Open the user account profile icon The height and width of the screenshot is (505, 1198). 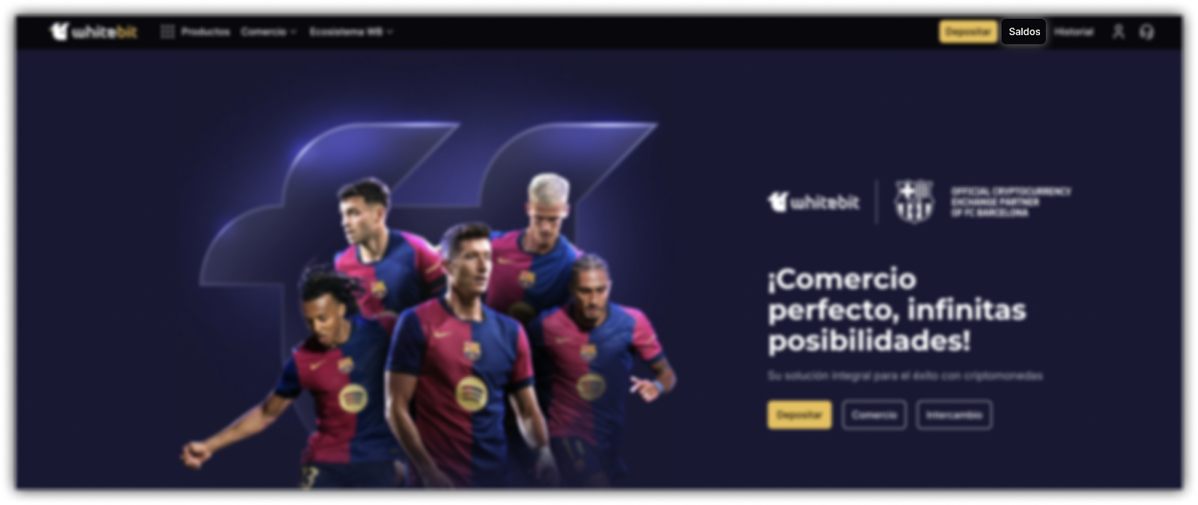(x=1118, y=31)
